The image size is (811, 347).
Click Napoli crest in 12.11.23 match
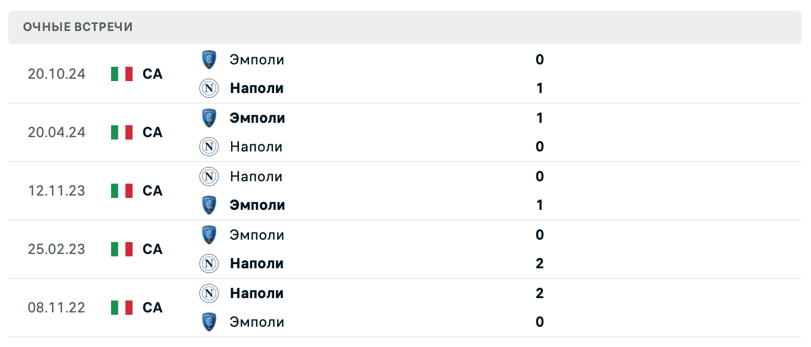(208, 176)
